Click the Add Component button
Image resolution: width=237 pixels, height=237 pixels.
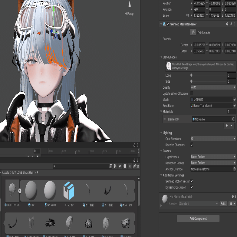198,219
